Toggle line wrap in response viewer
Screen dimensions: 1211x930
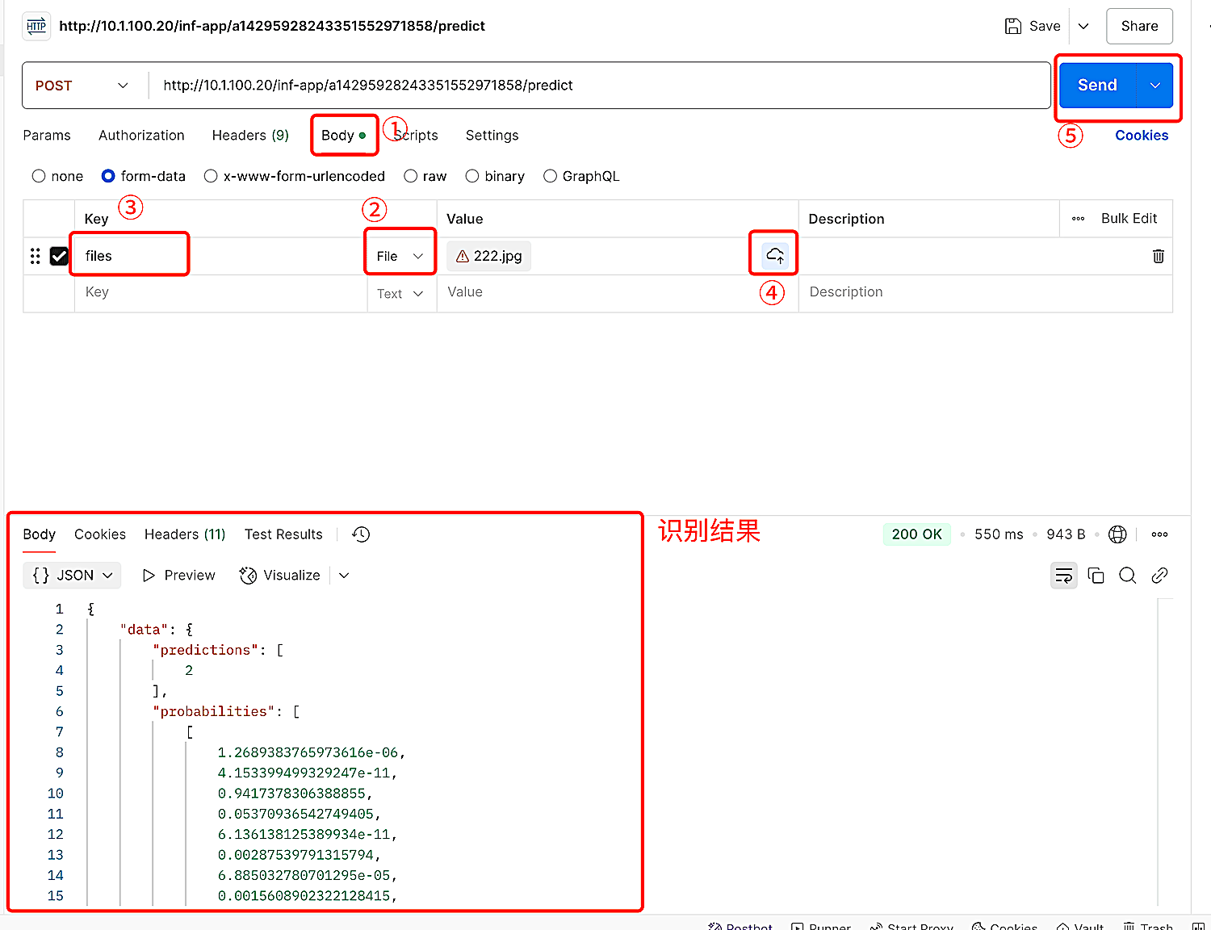[x=1064, y=576]
